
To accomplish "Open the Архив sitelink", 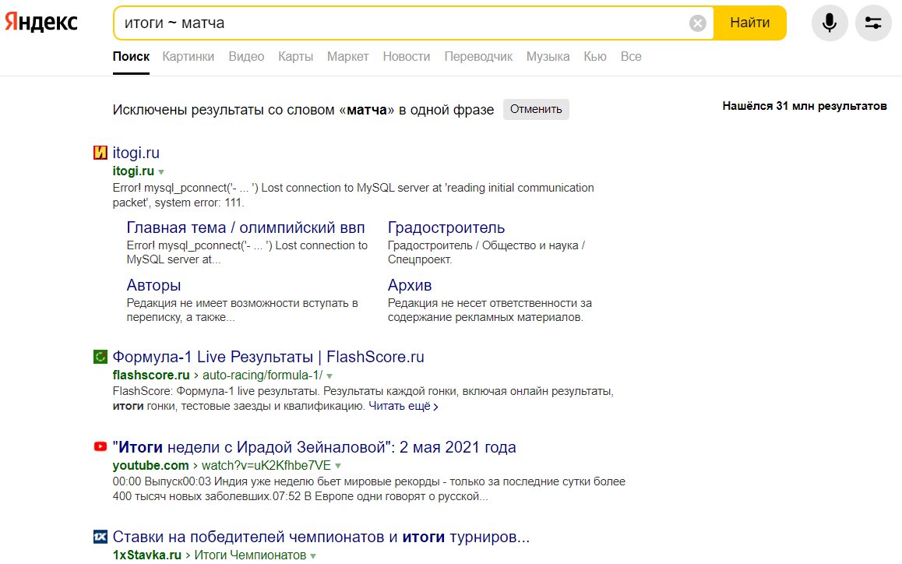I will [410, 285].
